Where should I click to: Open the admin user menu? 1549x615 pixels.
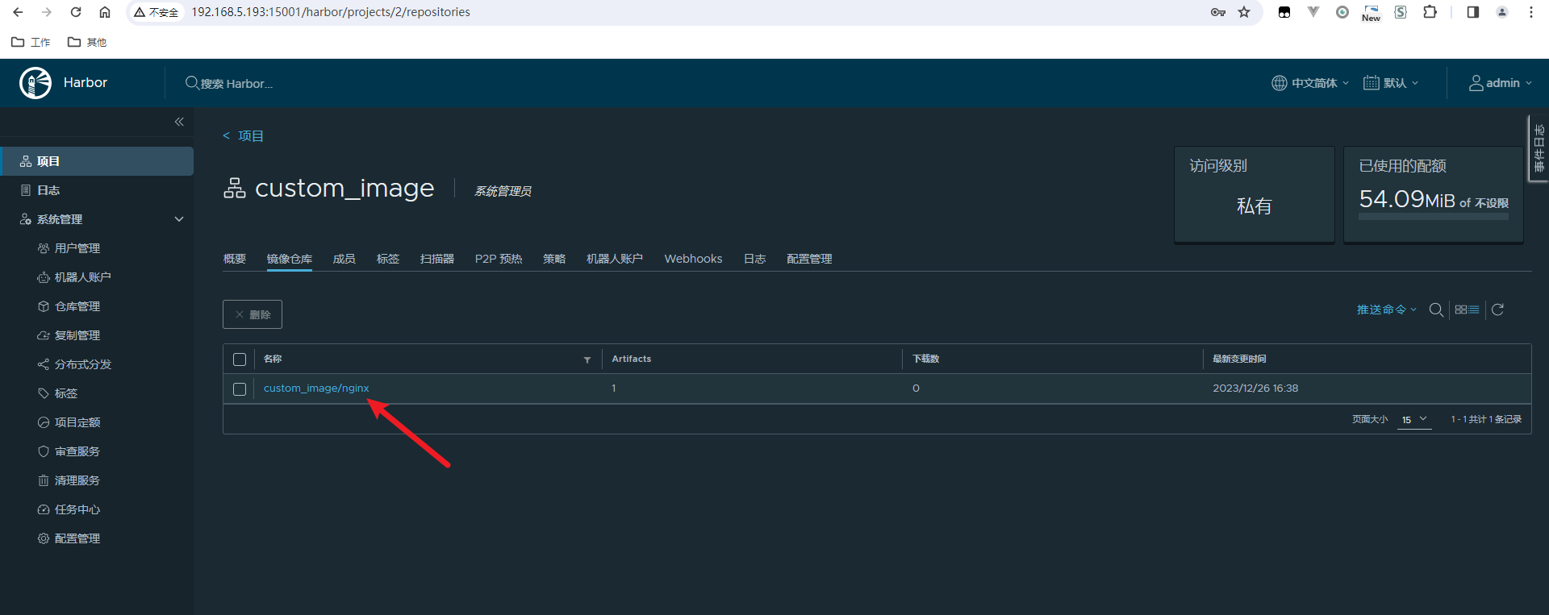1500,83
